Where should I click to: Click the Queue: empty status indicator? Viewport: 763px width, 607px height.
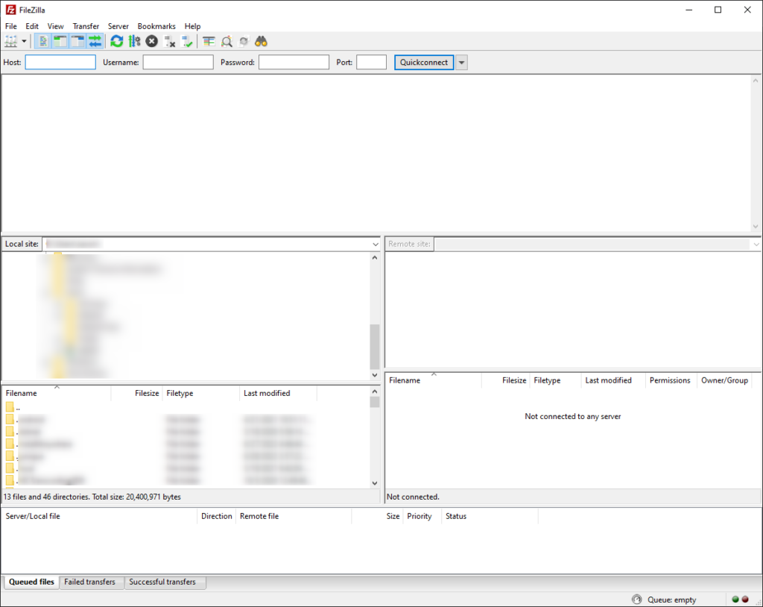pyautogui.click(x=671, y=600)
